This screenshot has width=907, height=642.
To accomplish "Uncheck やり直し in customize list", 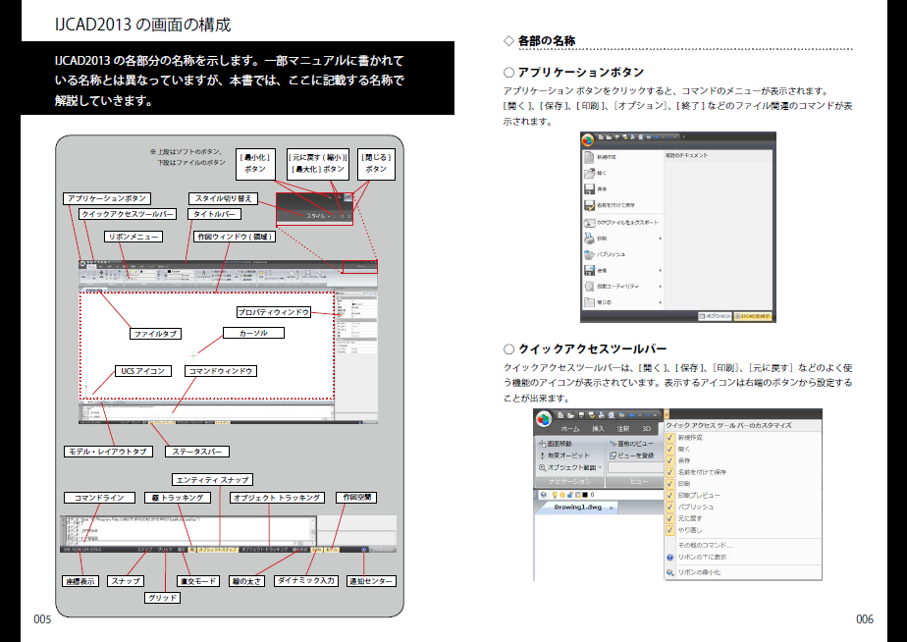I will click(x=669, y=530).
